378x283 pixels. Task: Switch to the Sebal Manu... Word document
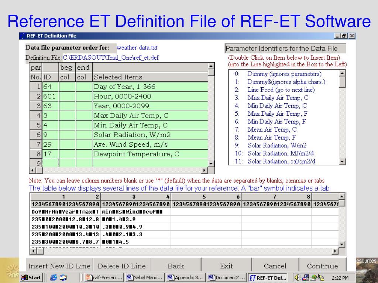145,277
